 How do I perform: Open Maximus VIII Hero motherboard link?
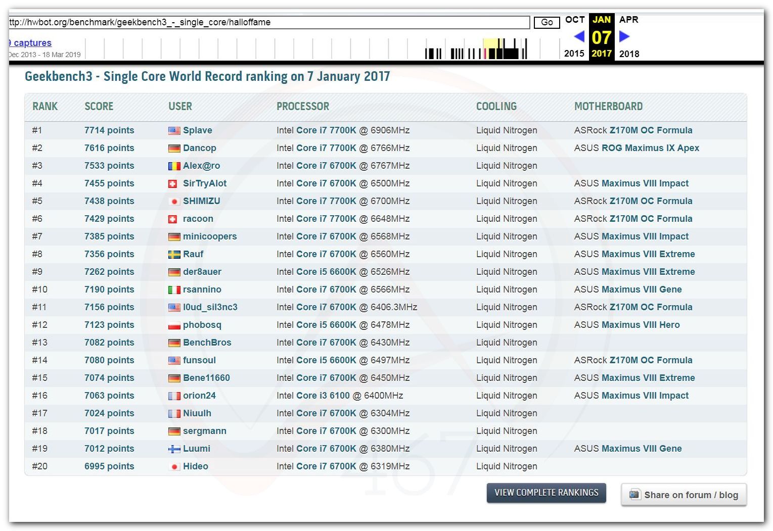(641, 325)
